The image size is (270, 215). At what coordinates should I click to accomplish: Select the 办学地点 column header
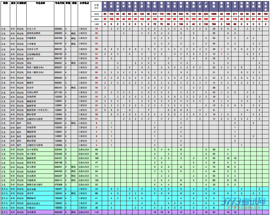(x=84, y=3)
